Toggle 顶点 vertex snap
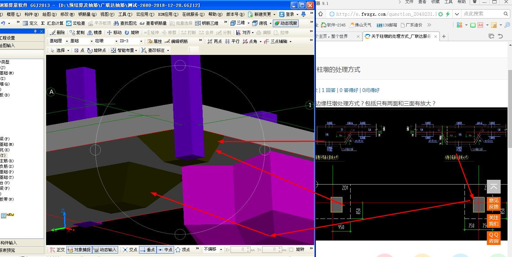The width and height of the screenshot is (512, 257). (183, 249)
